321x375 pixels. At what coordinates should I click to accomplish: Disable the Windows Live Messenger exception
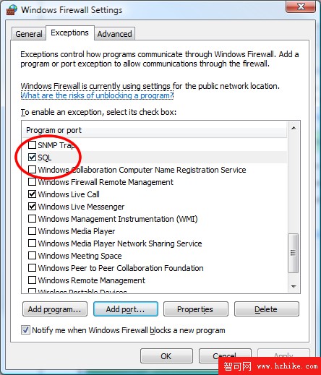(32, 207)
